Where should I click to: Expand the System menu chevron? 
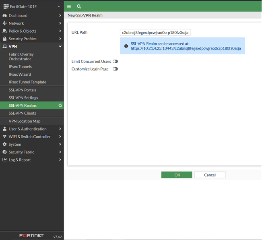click(60, 144)
